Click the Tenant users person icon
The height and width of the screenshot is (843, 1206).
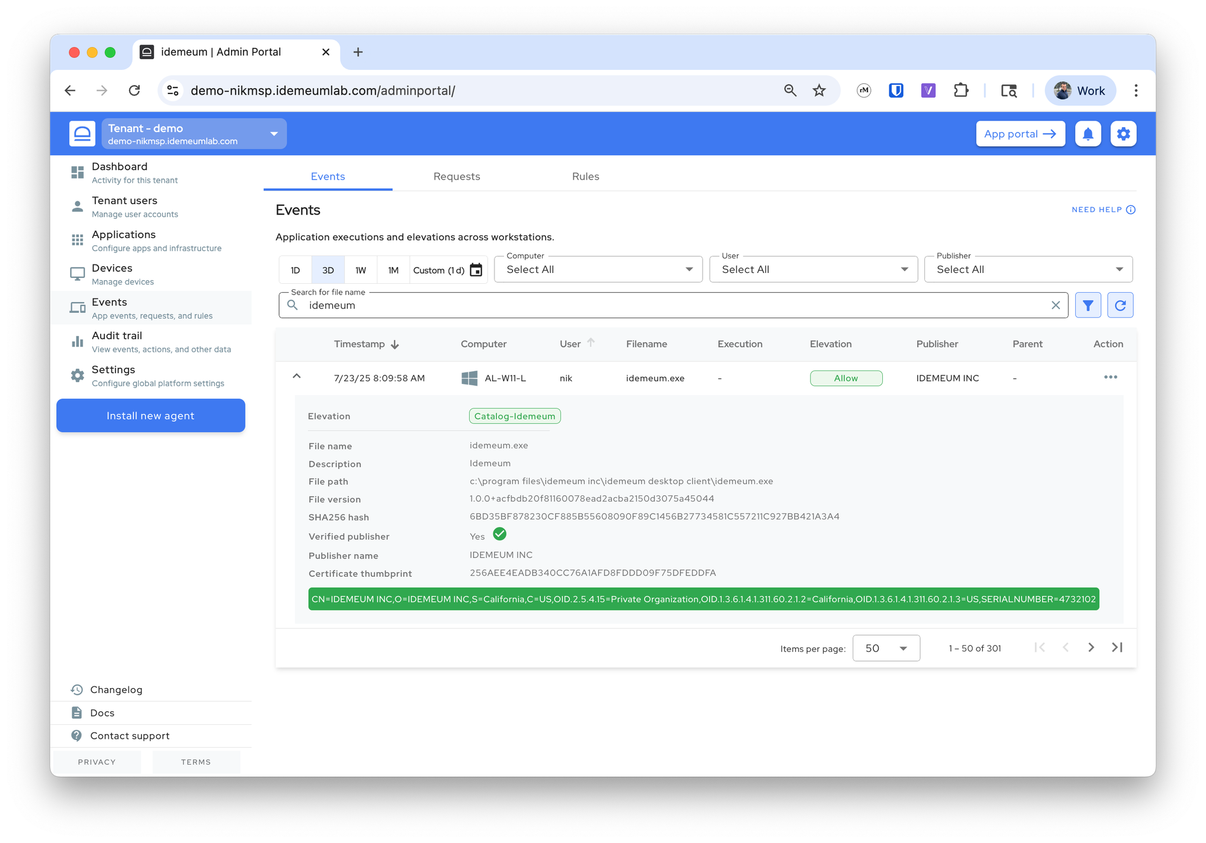(x=77, y=206)
